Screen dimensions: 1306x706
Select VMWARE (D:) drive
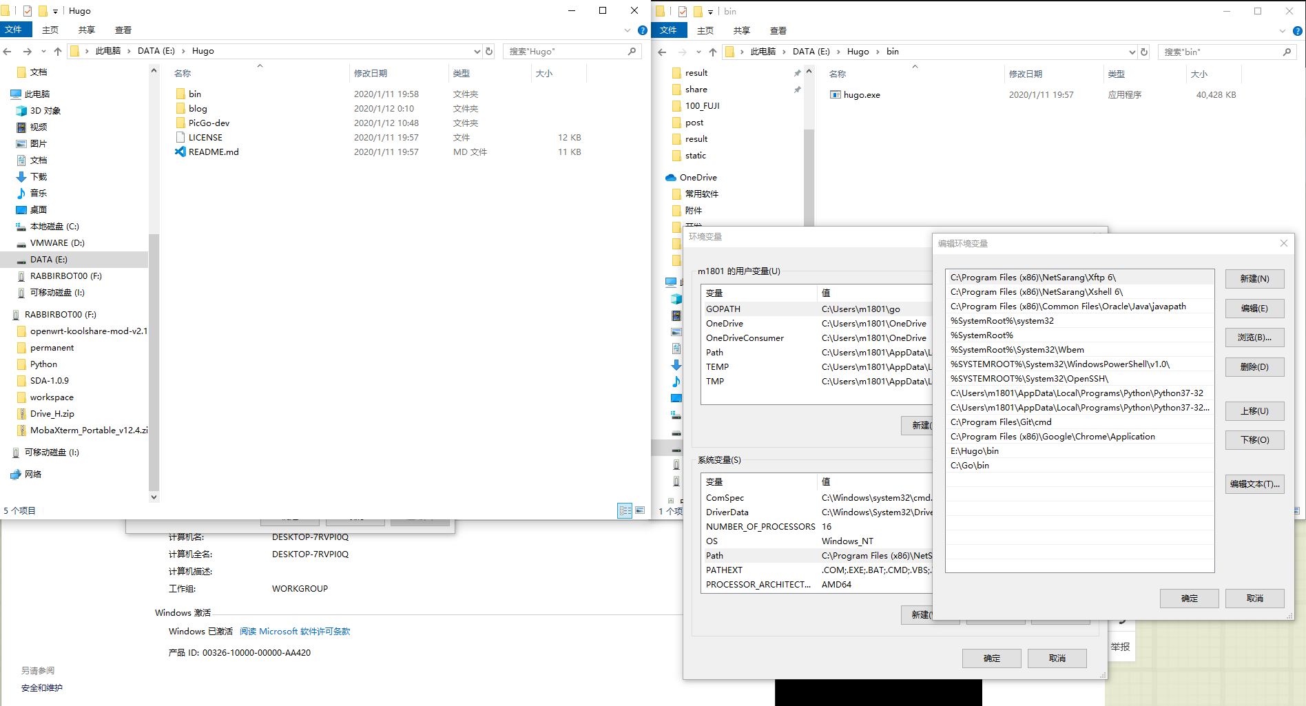click(x=57, y=242)
